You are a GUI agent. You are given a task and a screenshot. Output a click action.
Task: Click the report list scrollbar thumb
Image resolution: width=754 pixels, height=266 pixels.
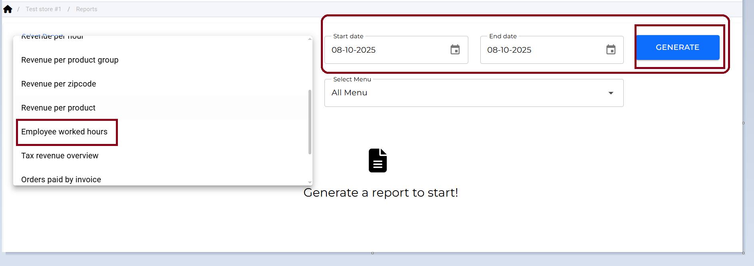point(310,122)
